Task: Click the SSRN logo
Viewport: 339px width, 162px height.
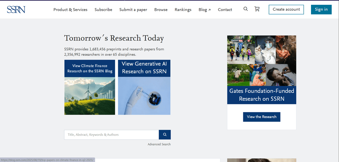Action: pos(16,10)
